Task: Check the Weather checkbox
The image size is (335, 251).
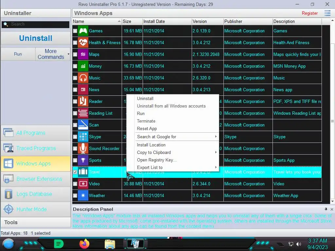Action: tap(75, 195)
